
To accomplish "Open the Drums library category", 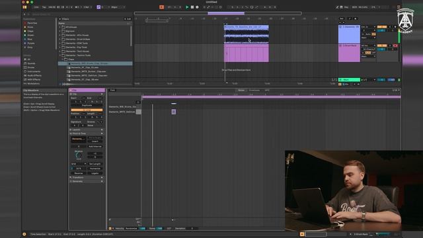I will tap(31, 67).
